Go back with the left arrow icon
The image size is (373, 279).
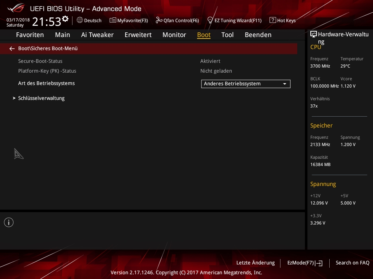(12, 49)
